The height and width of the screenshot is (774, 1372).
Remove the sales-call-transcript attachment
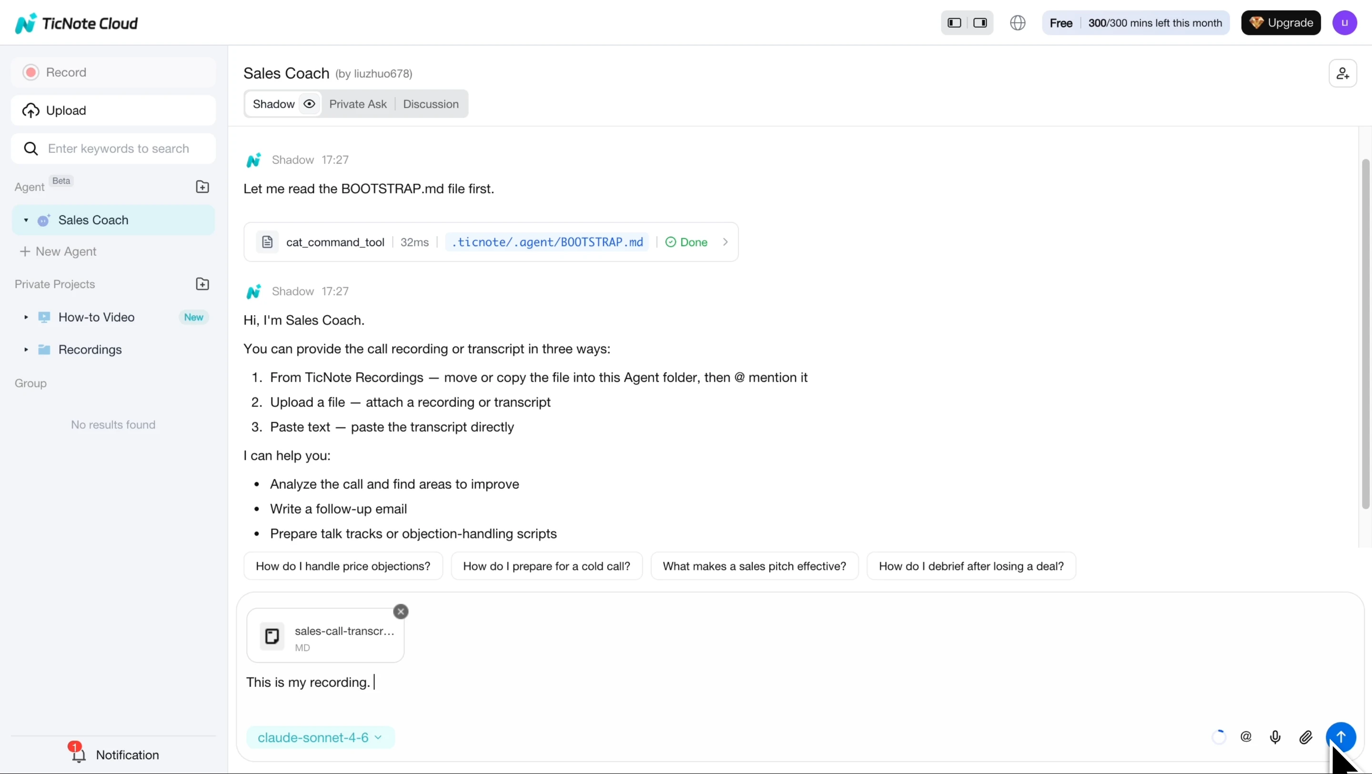[x=401, y=612]
